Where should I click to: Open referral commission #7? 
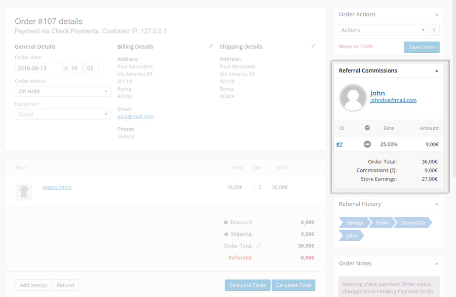coord(339,144)
